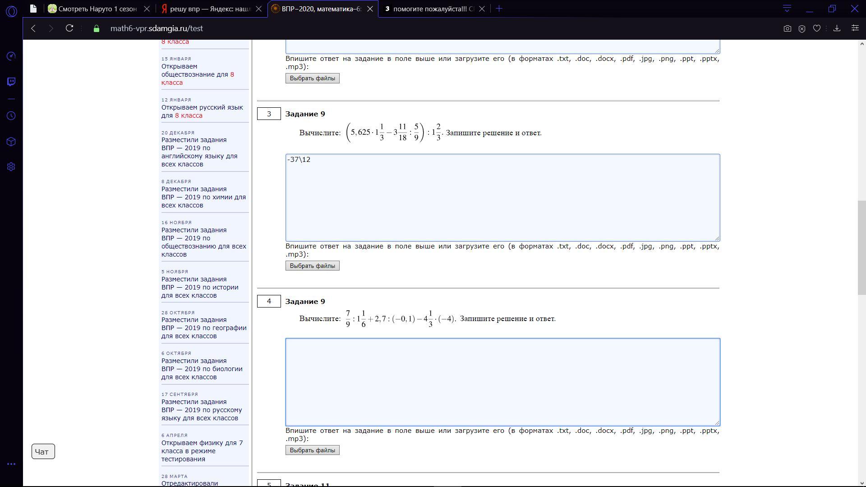
Task: Click the page vertical scrollbar thumb
Action: (x=861, y=247)
